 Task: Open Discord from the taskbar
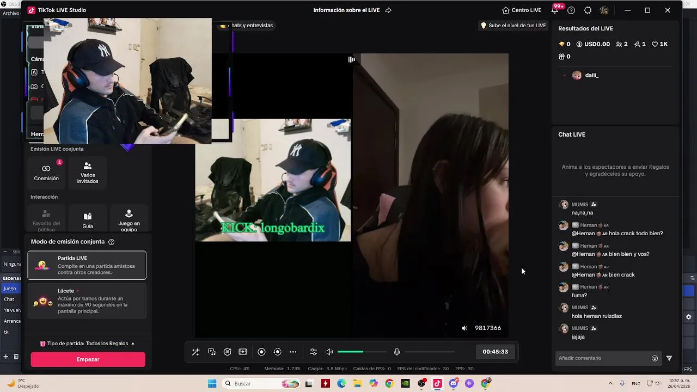(x=454, y=383)
